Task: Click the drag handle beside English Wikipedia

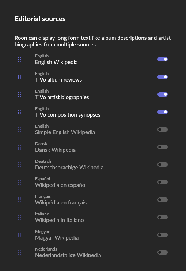Action: [19, 60]
